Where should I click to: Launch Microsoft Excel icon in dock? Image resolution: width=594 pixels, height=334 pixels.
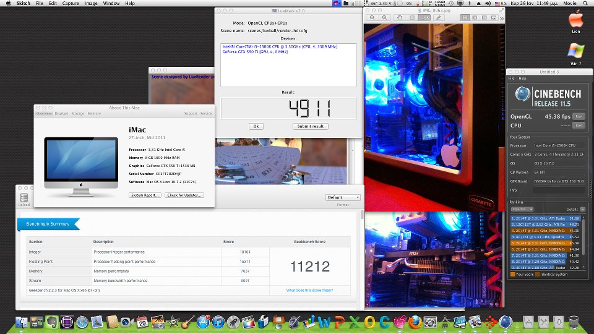[354, 322]
